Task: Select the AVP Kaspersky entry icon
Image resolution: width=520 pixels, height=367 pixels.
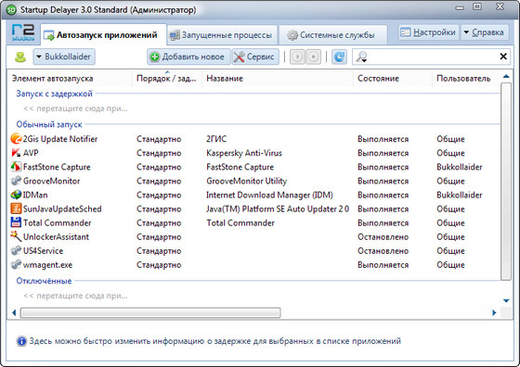Action: click(x=16, y=153)
